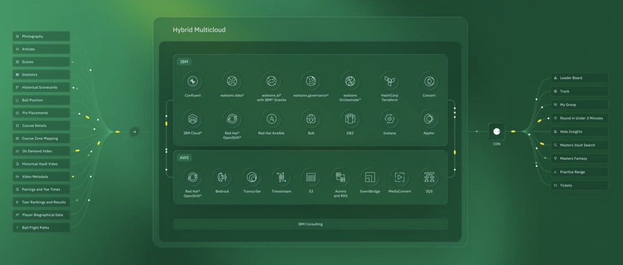Open the watsonx.ai with IBM Granite icon
The width and height of the screenshot is (623, 265).
(272, 81)
